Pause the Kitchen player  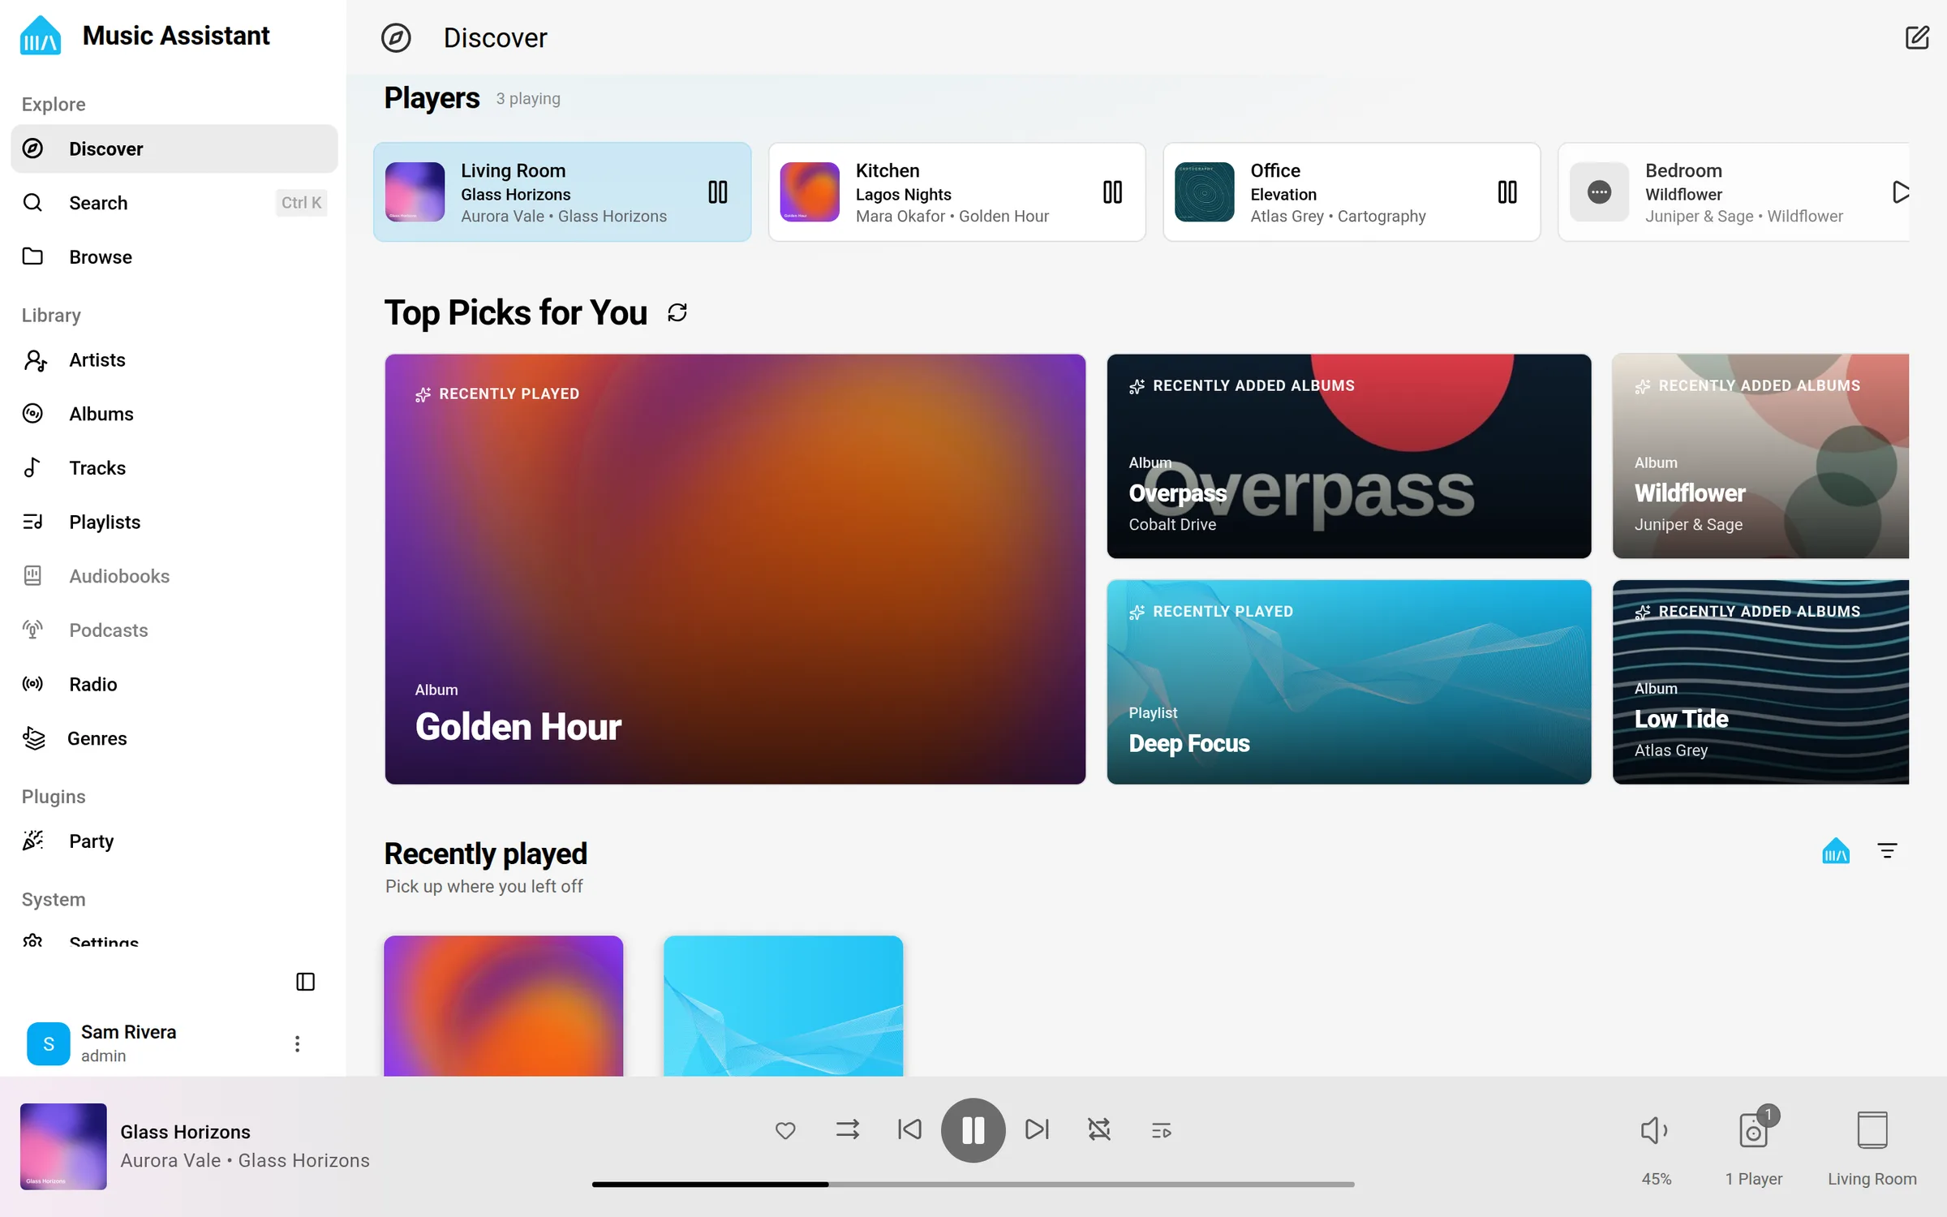pos(1112,192)
